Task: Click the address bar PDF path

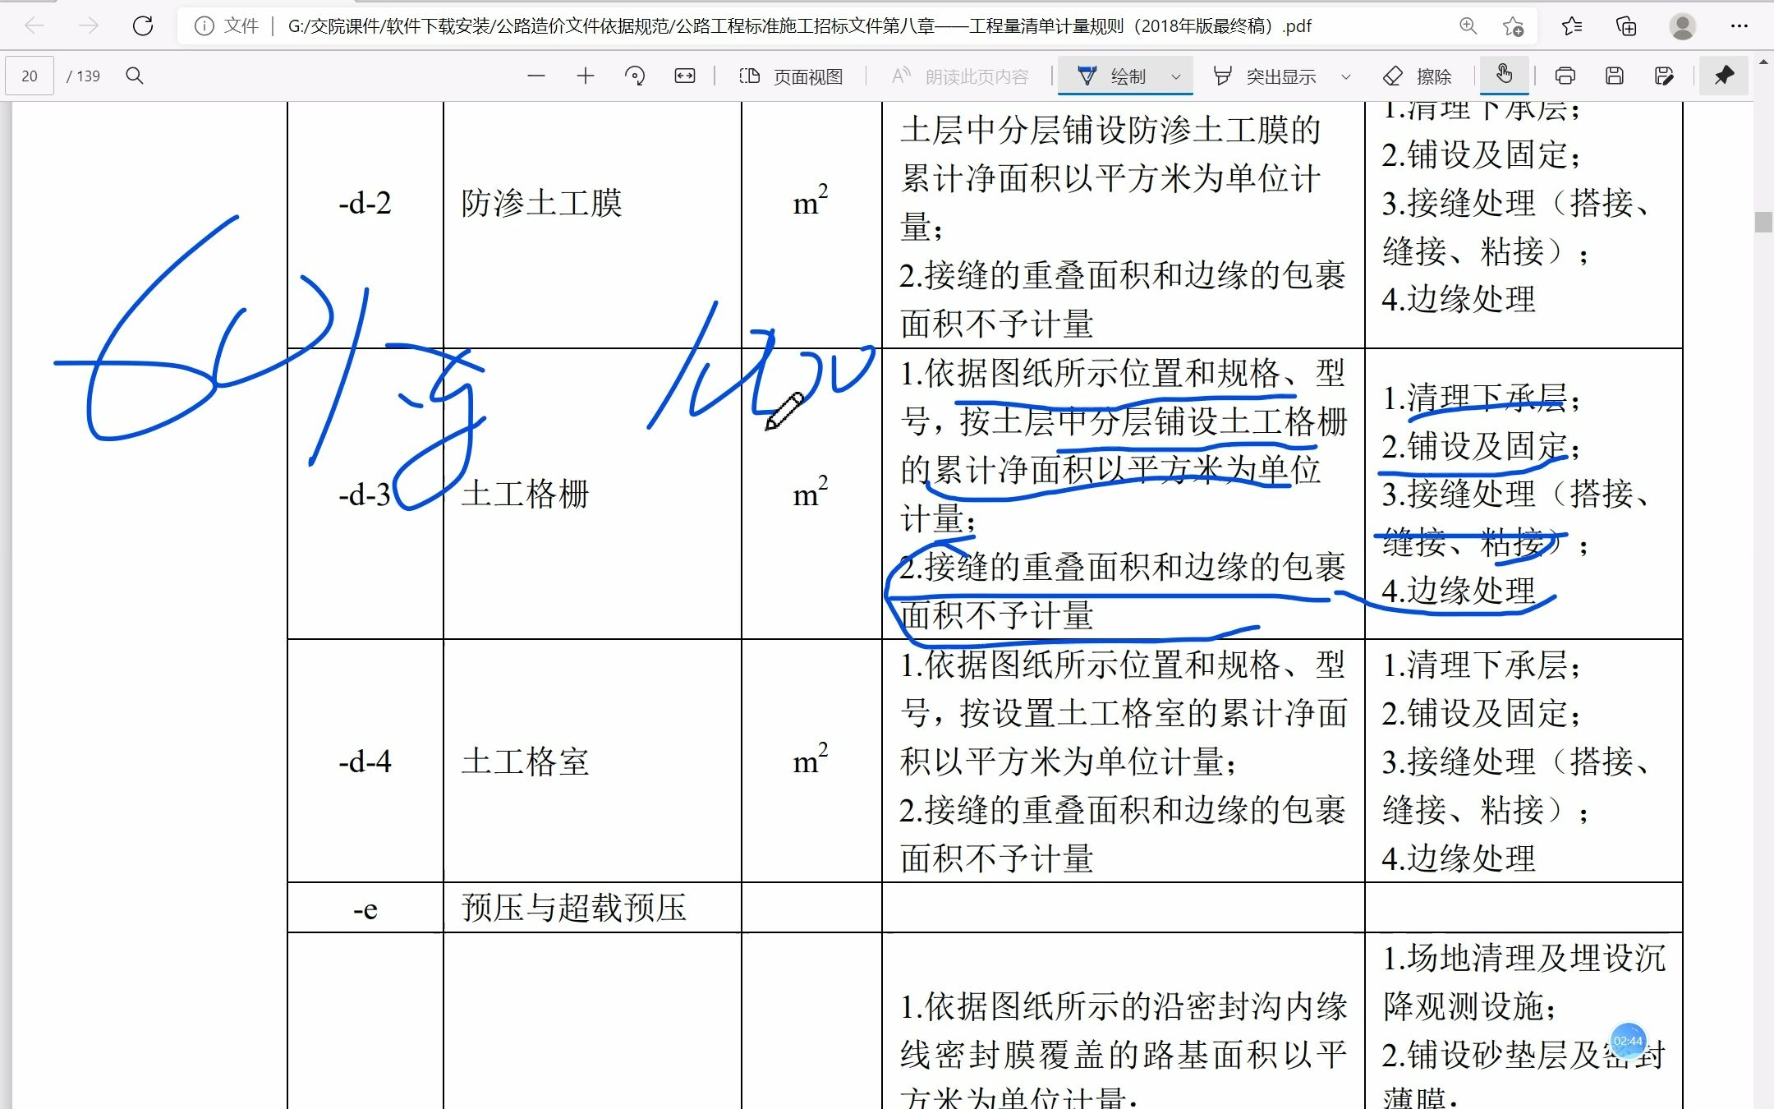Action: click(x=798, y=26)
